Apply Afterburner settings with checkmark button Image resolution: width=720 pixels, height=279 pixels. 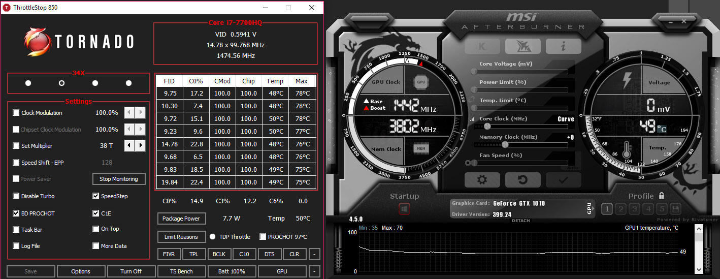[564, 180]
